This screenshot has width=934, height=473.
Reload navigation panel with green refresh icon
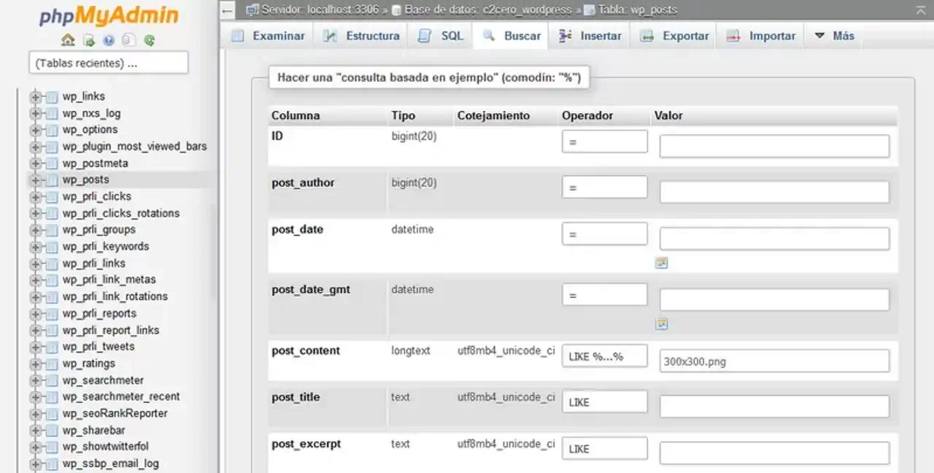[x=149, y=40]
